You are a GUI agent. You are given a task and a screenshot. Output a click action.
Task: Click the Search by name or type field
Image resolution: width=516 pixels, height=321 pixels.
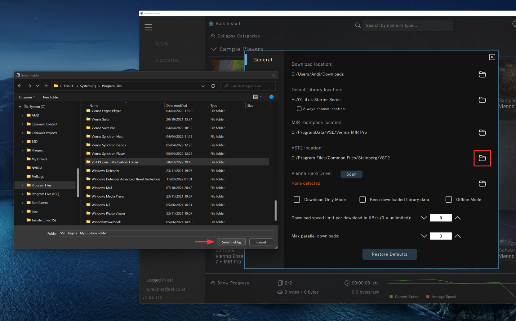[408, 25]
